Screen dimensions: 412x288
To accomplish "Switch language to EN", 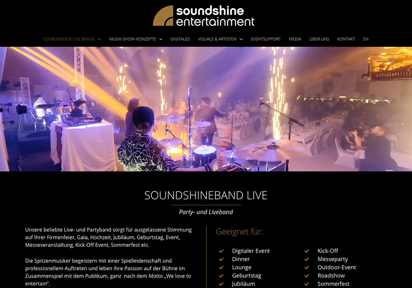I will [366, 39].
